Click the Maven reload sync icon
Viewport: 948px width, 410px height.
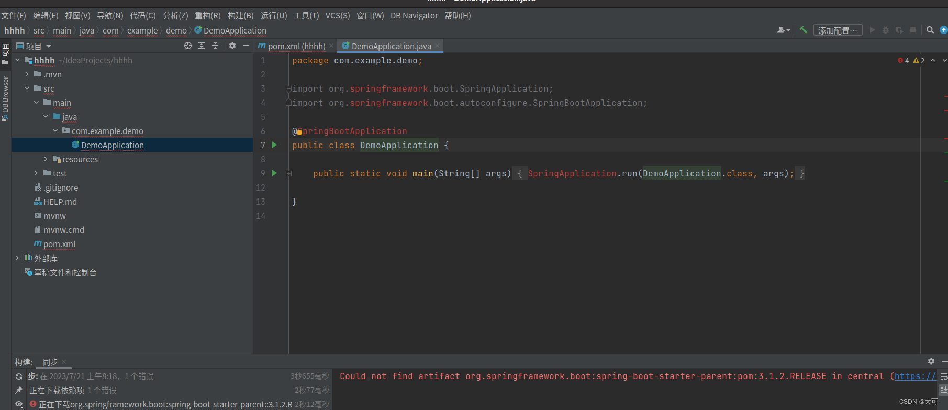coord(19,376)
